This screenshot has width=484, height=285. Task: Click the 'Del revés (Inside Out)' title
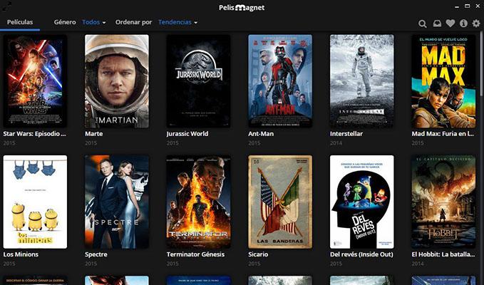(x=361, y=254)
